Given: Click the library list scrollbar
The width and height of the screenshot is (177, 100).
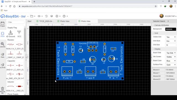Looking at the screenshot, I should (25, 40).
